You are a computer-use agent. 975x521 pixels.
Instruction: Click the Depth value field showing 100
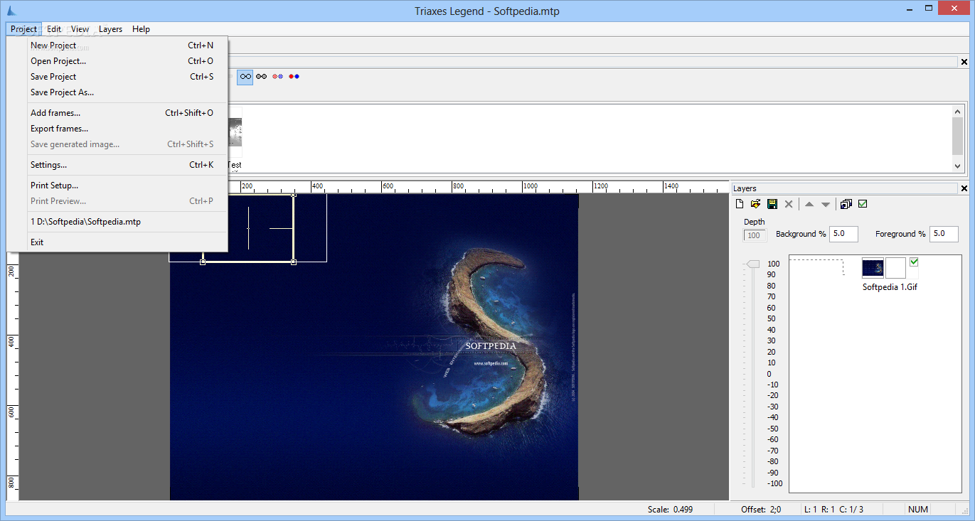coord(755,235)
